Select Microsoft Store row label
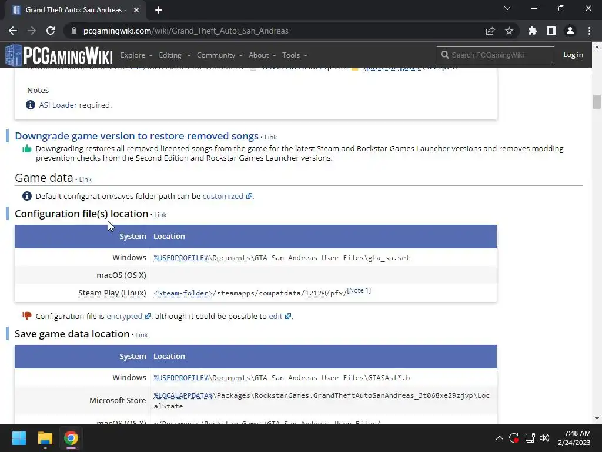602x452 pixels. (118, 400)
